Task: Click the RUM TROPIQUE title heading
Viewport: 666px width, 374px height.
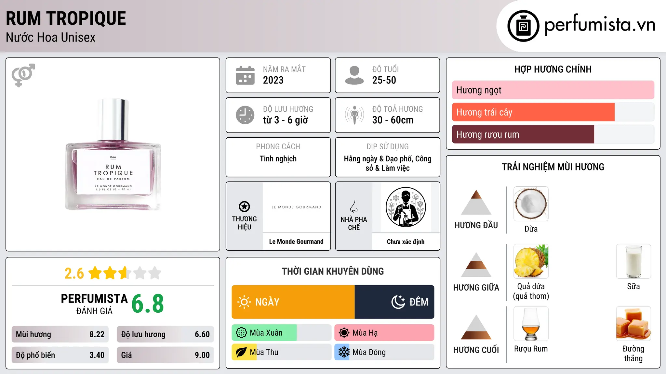Action: [x=66, y=19]
